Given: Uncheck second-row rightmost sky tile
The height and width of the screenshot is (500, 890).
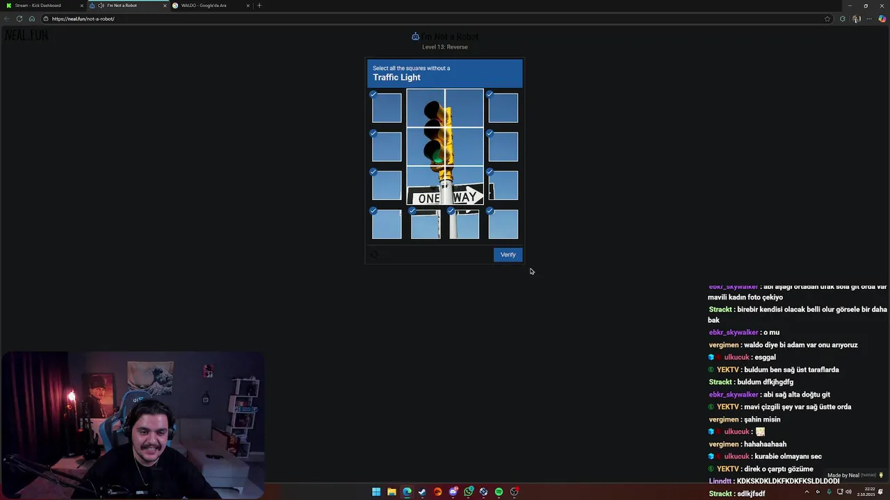Looking at the screenshot, I should (503, 147).
